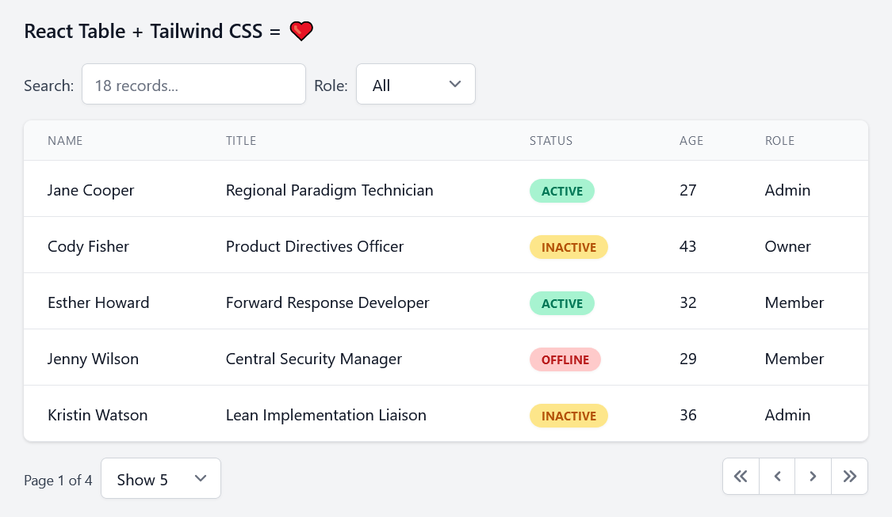
Task: Click the title Forward Response Developer
Action: pos(327,302)
